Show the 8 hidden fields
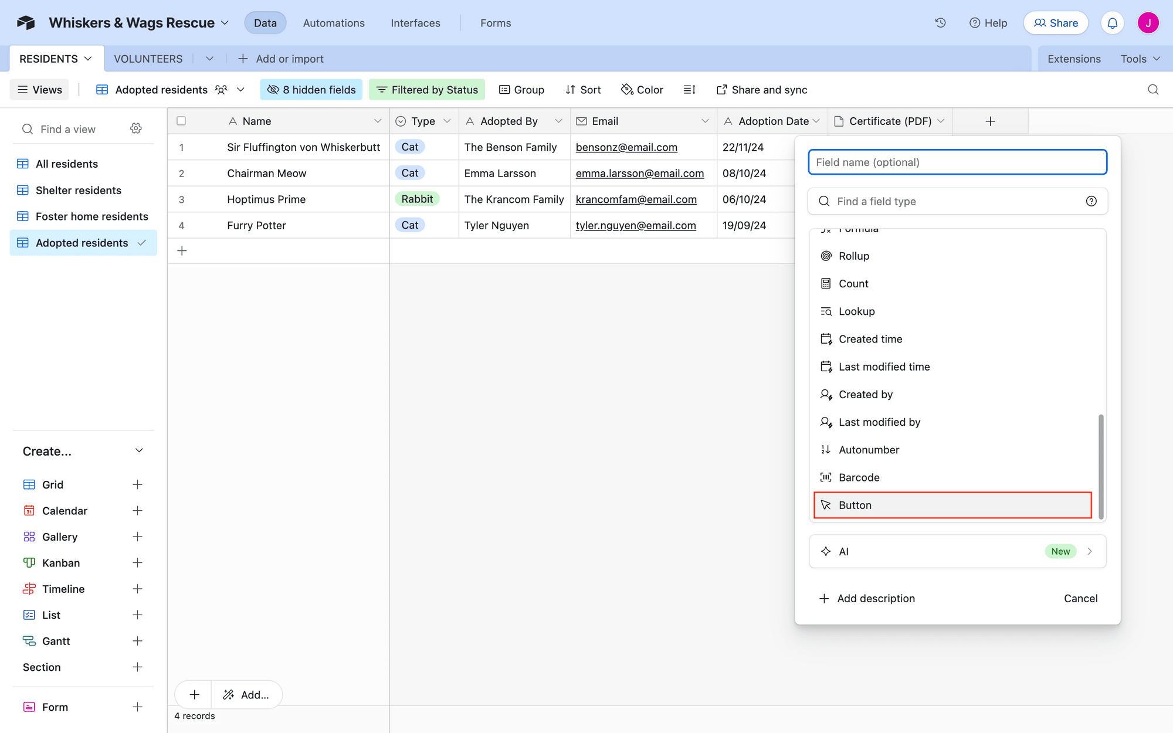 point(311,89)
